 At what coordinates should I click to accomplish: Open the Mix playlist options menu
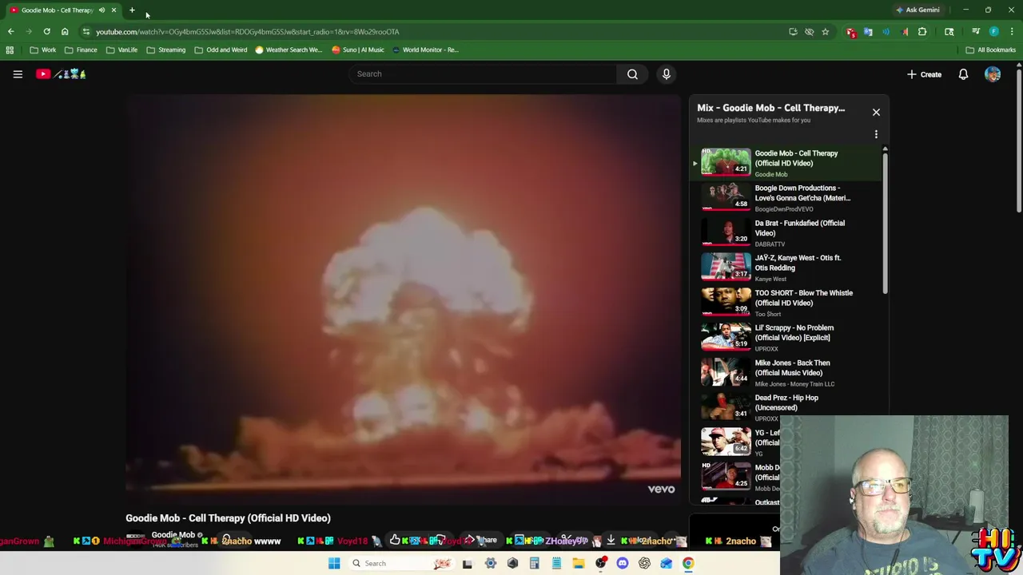click(x=876, y=135)
